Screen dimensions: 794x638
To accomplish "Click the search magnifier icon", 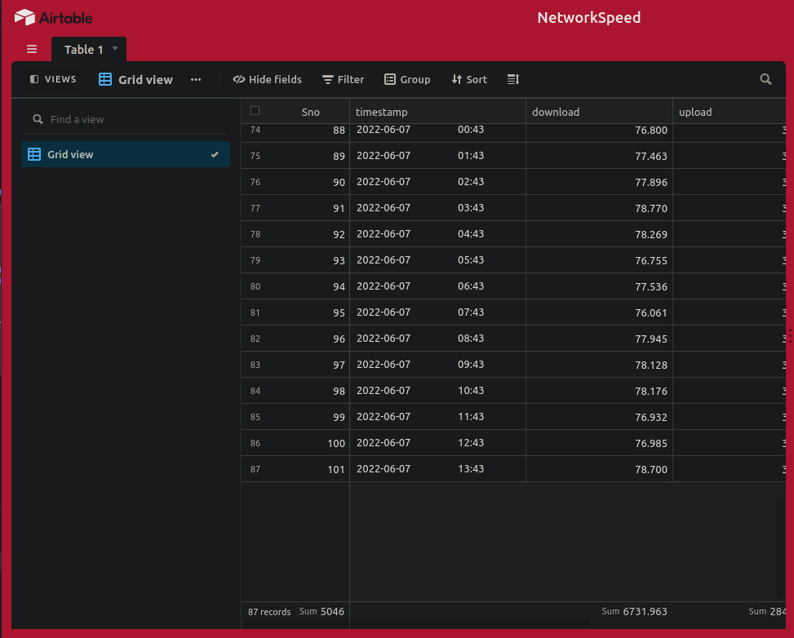I will 765,79.
